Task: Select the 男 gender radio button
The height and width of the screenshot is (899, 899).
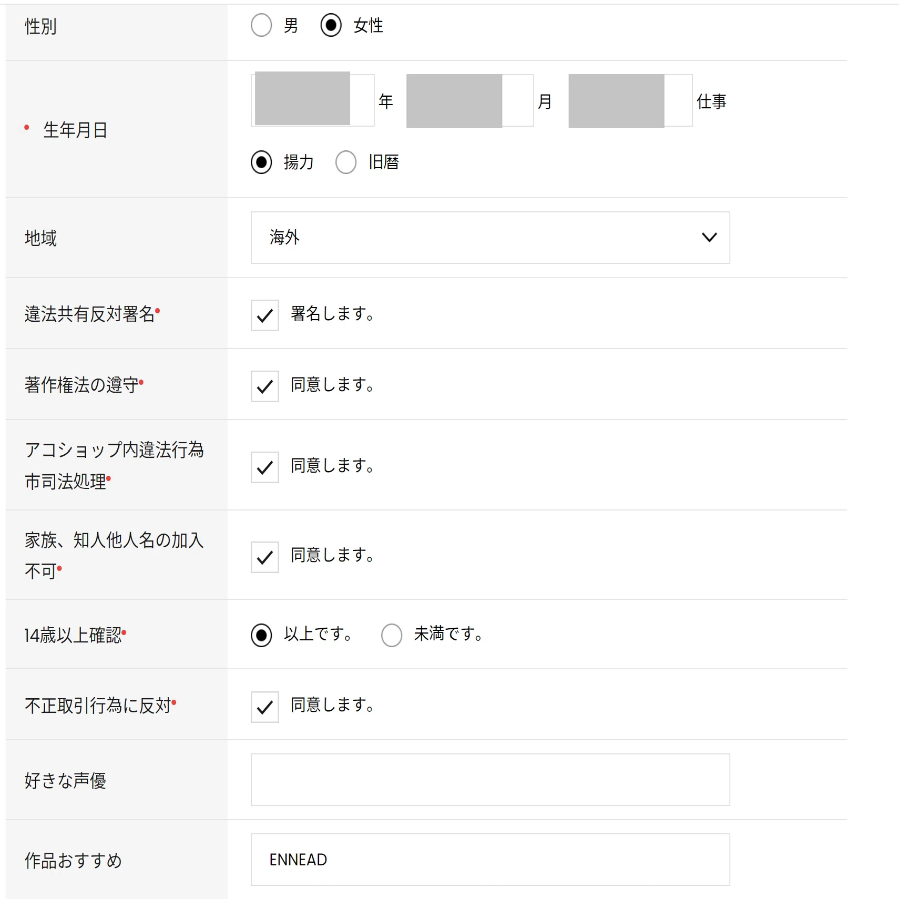Action: (261, 25)
